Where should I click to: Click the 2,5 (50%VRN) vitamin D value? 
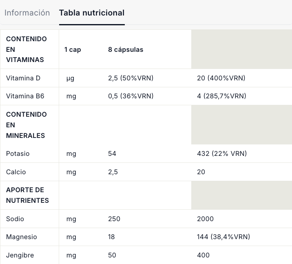tap(131, 78)
